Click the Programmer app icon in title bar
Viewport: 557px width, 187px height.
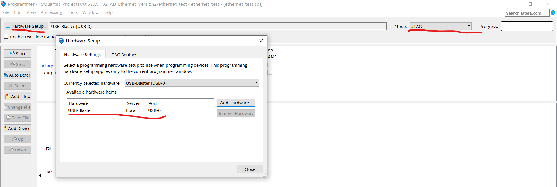[3, 4]
